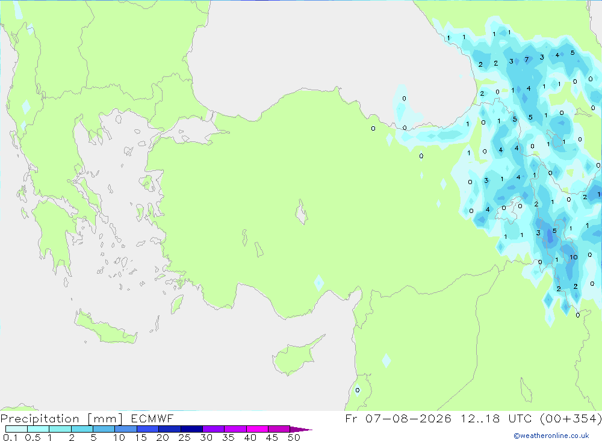Image resolution: width=602 pixels, height=441 pixels.
Task: Click the '25' legend scale label
Action: pos(184,437)
